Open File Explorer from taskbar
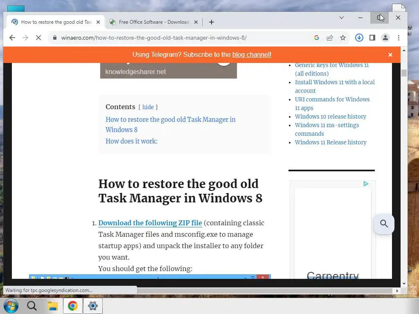 coord(53,306)
